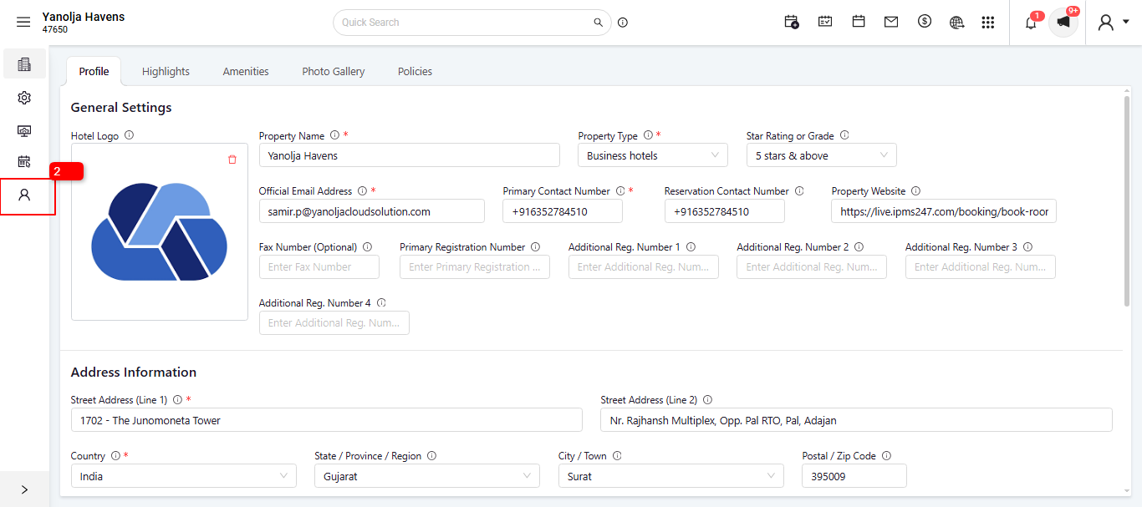Click the Fax Number field
Screen dimensions: 1142x507
319,267
